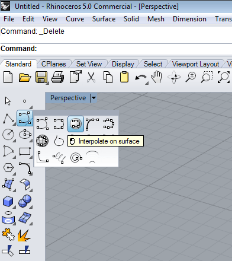Open a file with the folder icon

coord(25,77)
